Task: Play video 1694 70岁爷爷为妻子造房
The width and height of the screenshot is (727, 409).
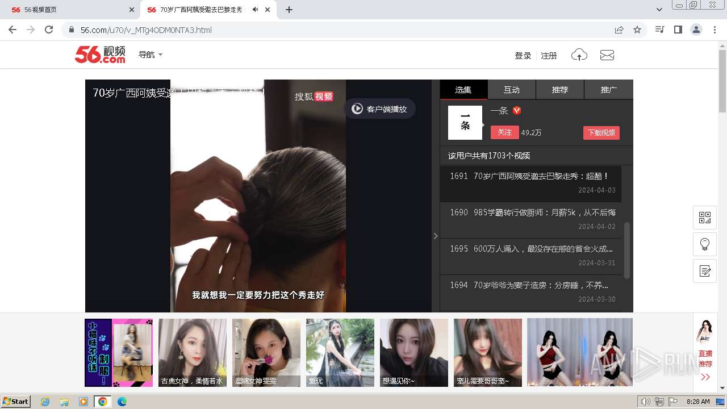Action: (530, 293)
